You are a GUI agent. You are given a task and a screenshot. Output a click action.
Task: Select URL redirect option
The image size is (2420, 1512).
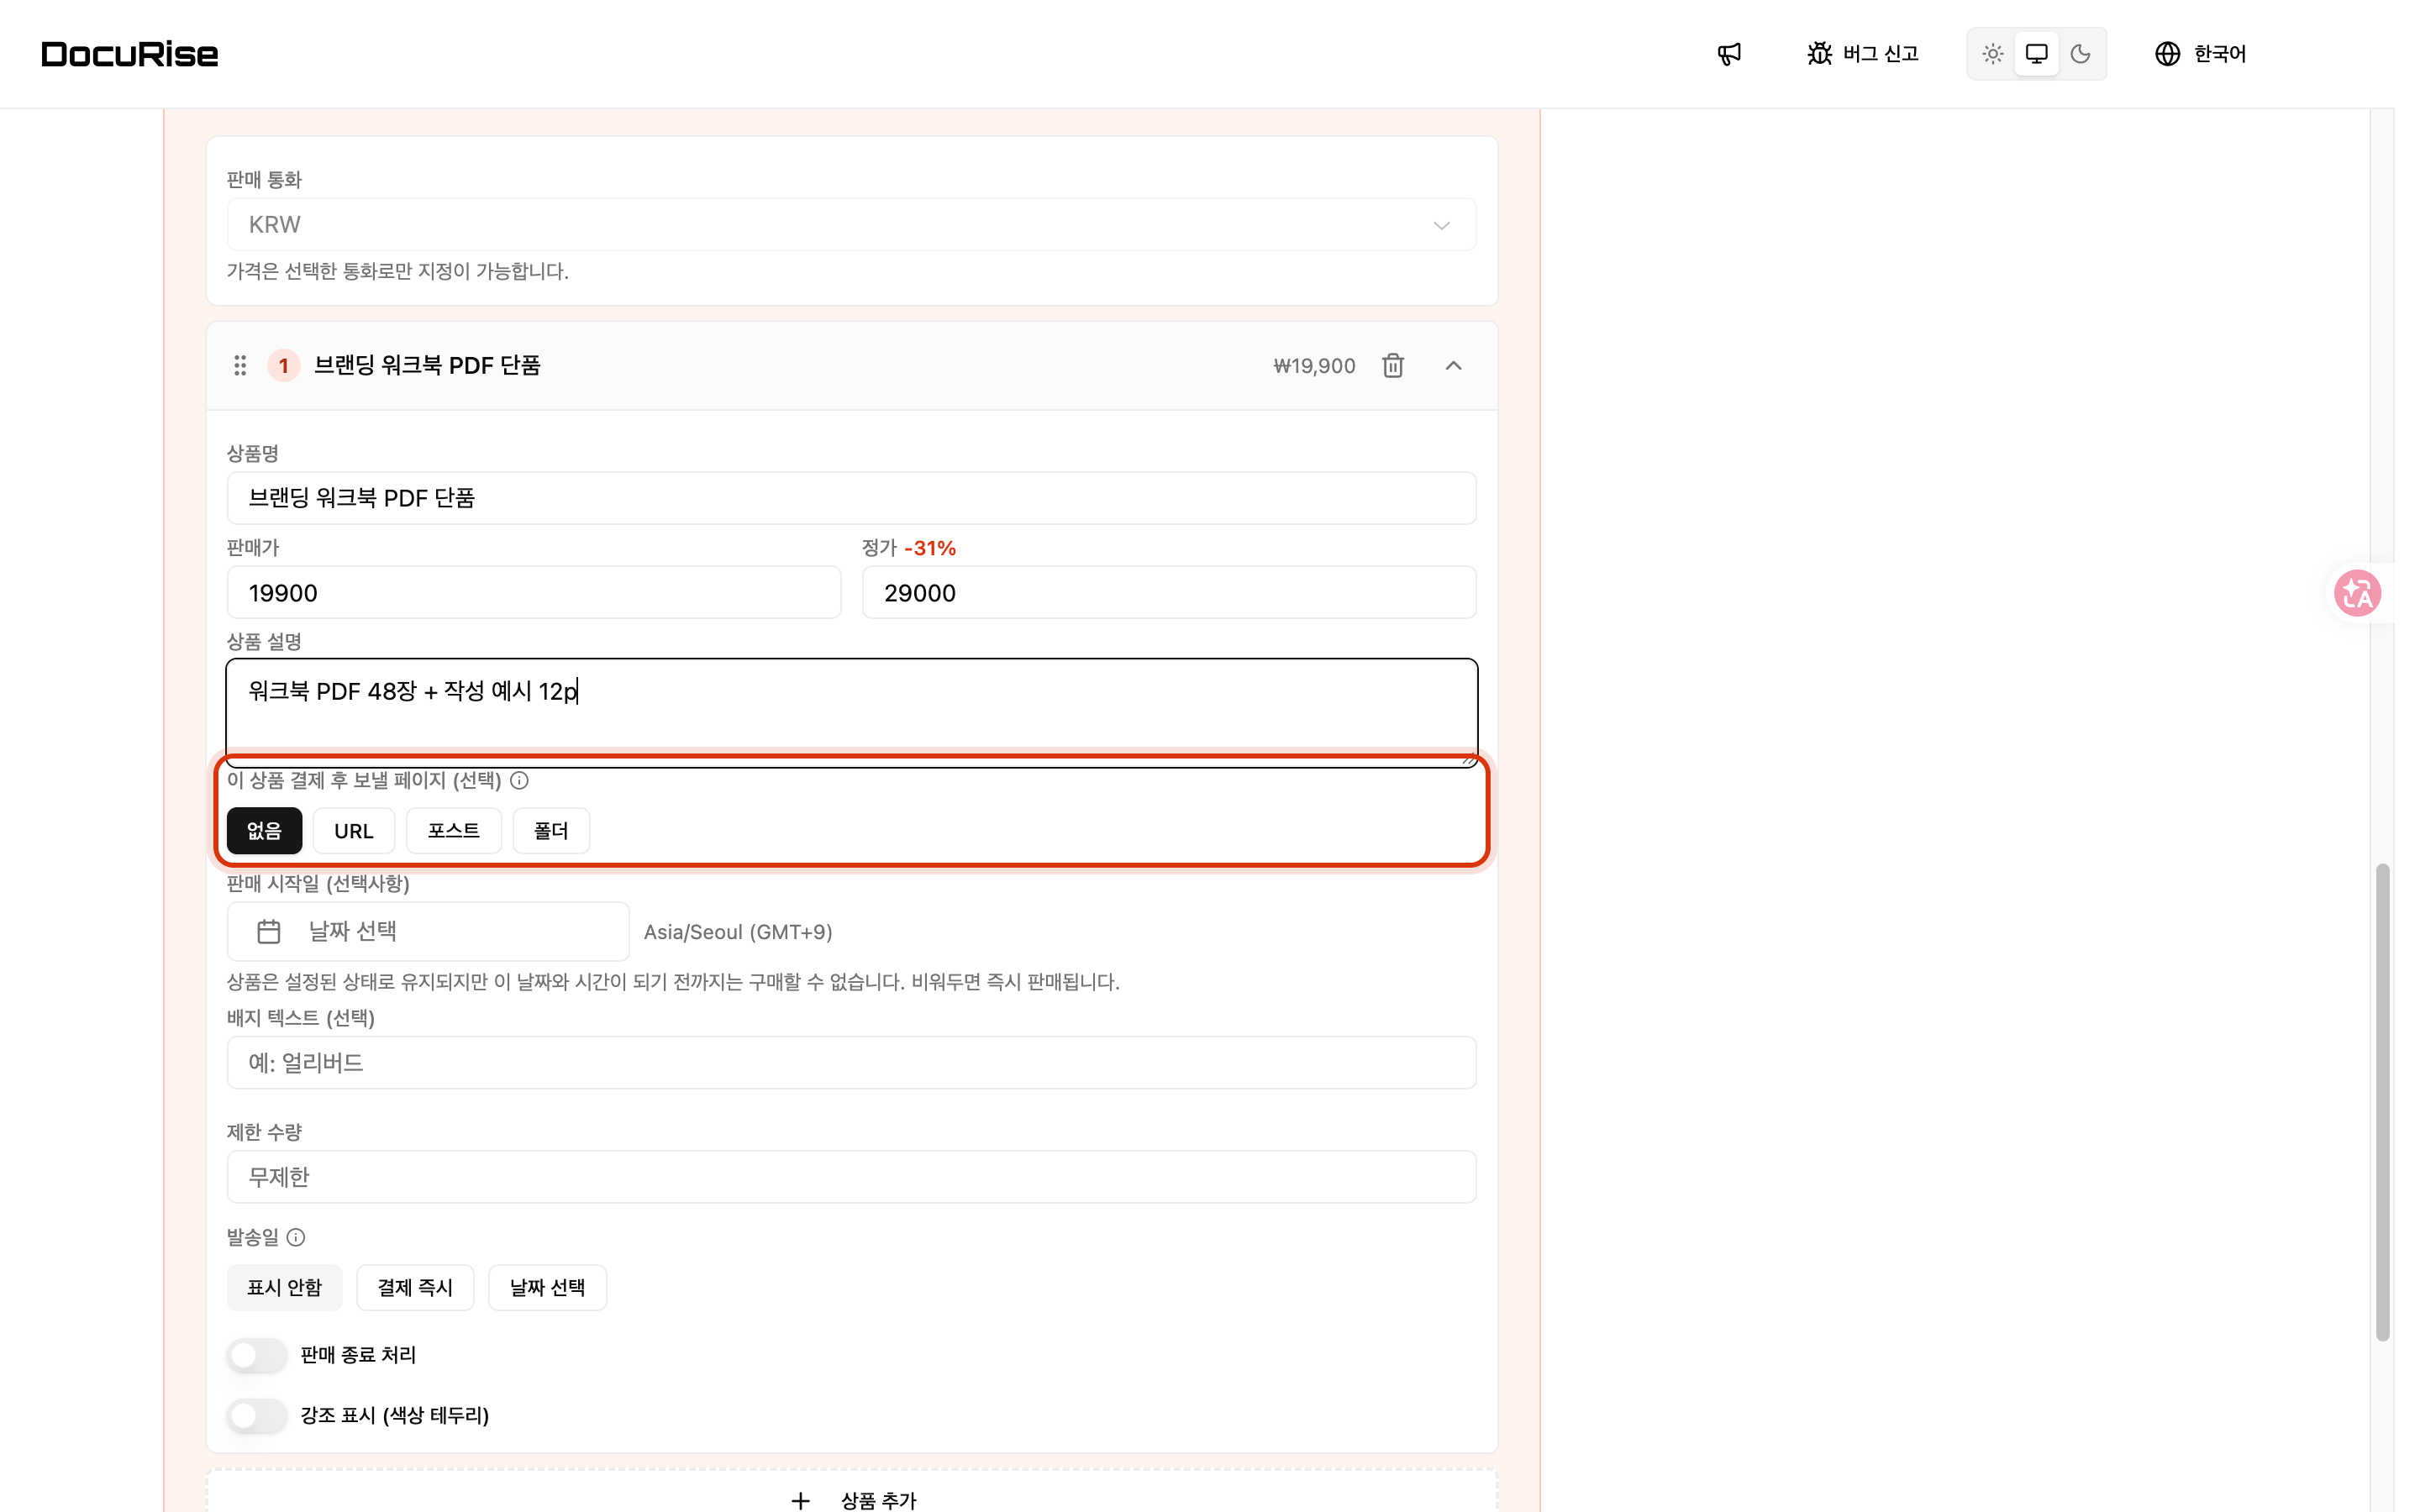(x=354, y=831)
